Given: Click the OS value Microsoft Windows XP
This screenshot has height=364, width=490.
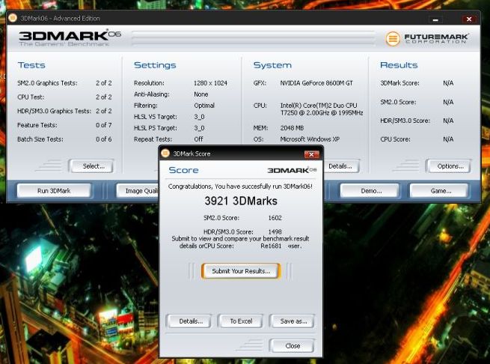Looking at the screenshot, I should [x=310, y=139].
